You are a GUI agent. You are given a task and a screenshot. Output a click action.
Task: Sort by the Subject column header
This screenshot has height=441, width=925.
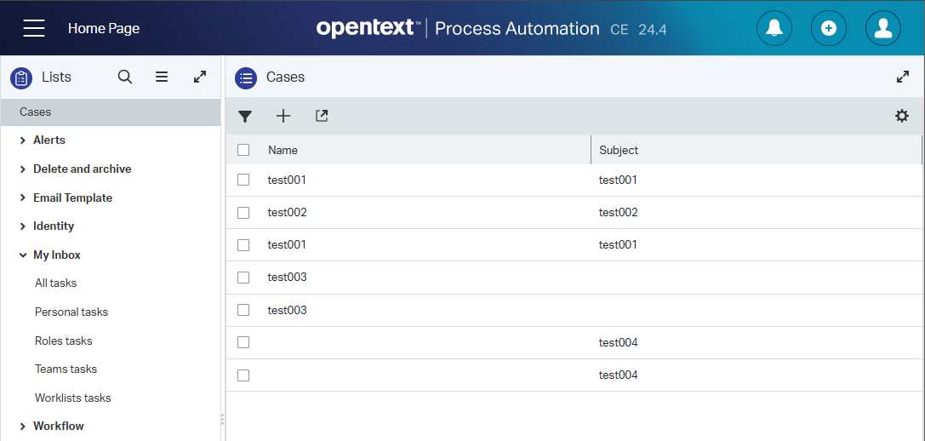619,150
